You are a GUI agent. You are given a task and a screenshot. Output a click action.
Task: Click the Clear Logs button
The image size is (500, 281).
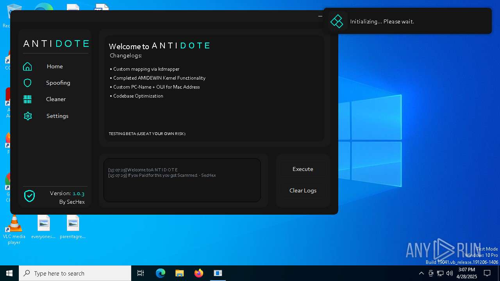[303, 190]
